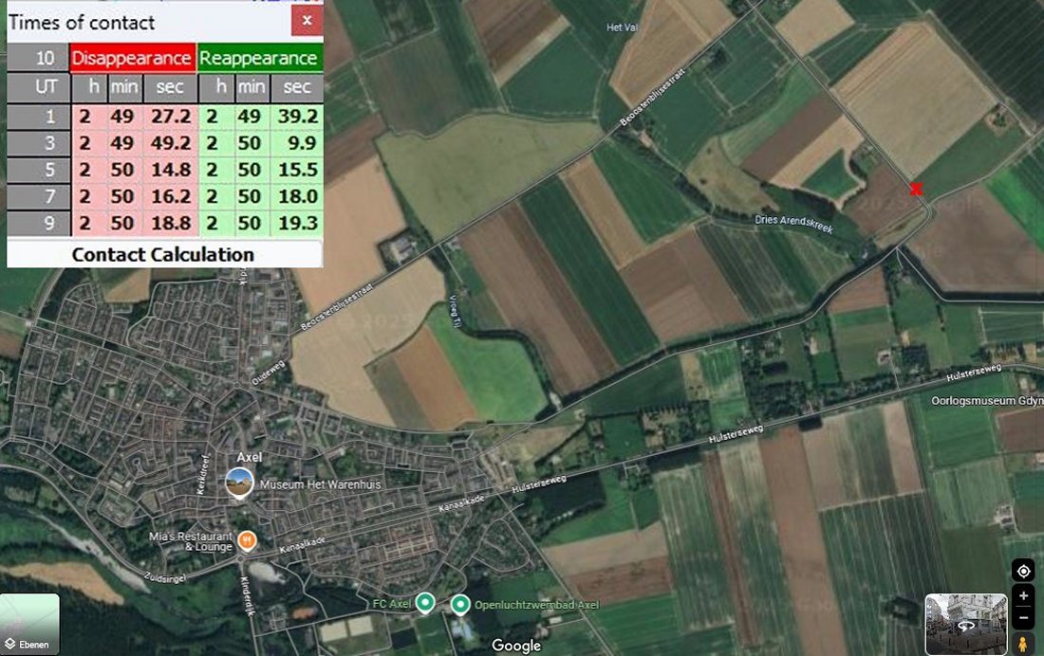Open the Ebenen layers switcher
This screenshot has width=1044, height=656.
[30, 624]
